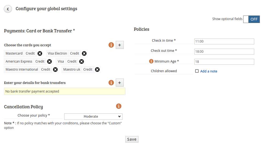Show info about accepted cards
The width and height of the screenshot is (262, 146).
click(111, 45)
